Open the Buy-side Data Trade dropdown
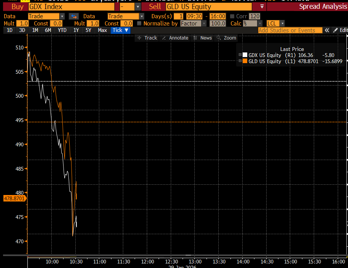Image resolution: width=348 pixels, height=268 pixels. [62, 16]
